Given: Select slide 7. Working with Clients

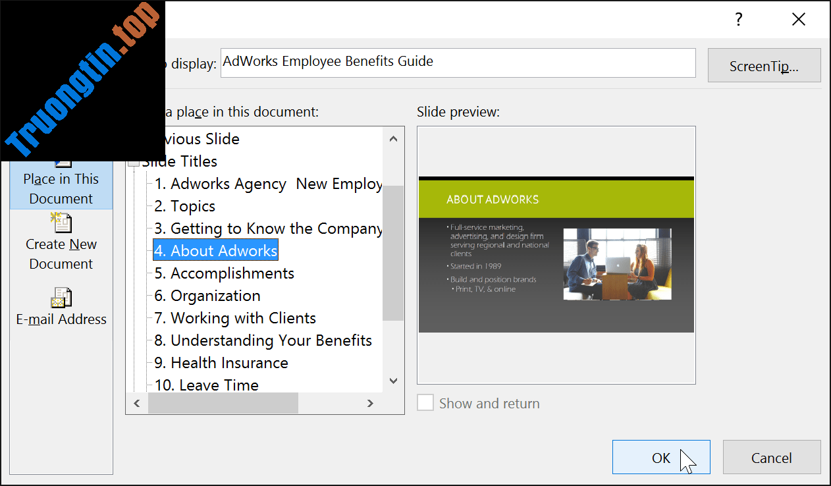Looking at the screenshot, I should tap(235, 317).
